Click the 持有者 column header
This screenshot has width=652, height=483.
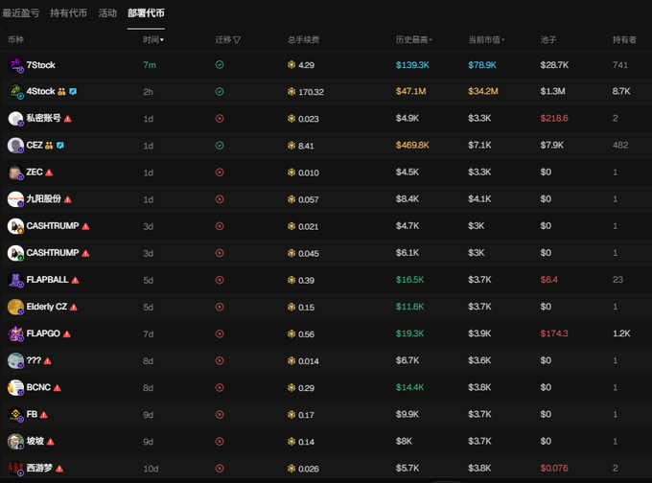[624, 40]
